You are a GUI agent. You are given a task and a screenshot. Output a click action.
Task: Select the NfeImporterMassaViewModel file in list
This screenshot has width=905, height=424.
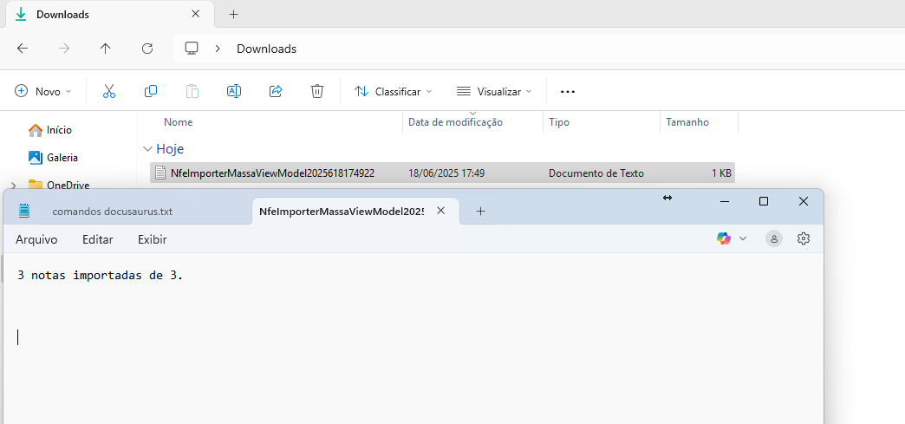[x=272, y=173]
